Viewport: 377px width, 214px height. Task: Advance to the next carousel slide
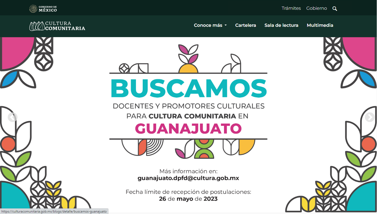(369, 117)
